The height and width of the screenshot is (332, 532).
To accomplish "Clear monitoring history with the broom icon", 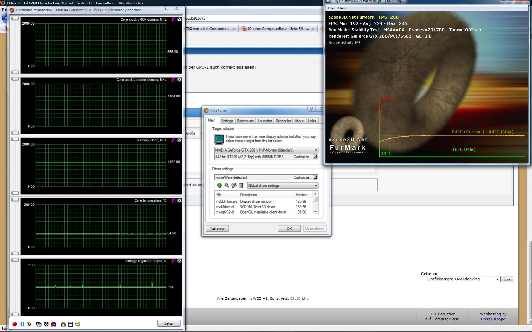I will click(x=29, y=324).
